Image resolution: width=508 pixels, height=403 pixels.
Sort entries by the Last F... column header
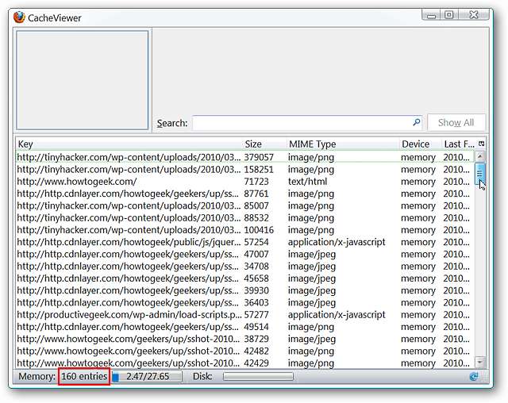coord(460,144)
